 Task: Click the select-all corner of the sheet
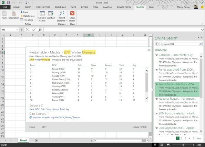pos(3,35)
